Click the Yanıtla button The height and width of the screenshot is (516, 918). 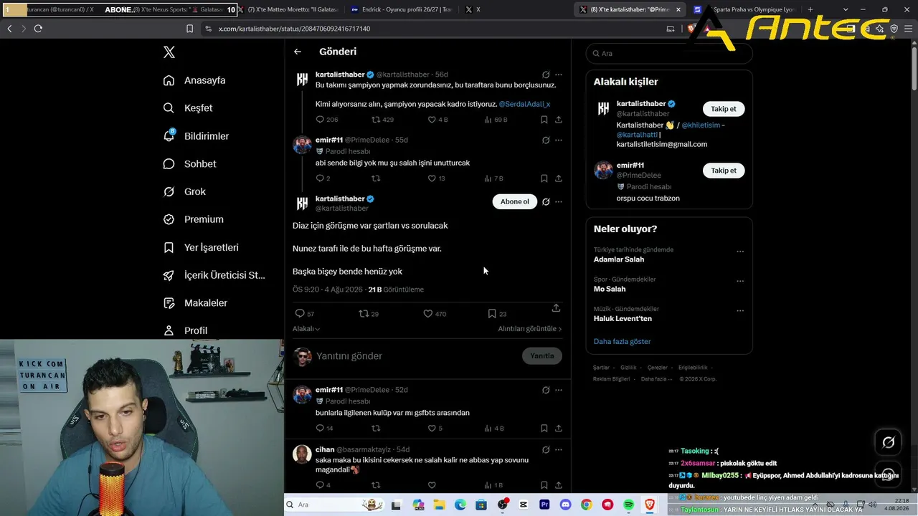coord(542,356)
